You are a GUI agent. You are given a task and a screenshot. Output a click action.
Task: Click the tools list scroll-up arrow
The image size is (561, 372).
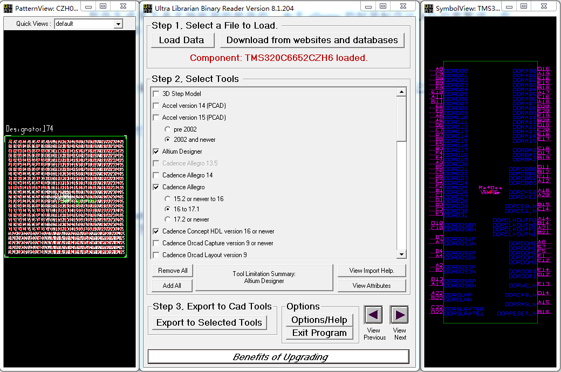(x=401, y=92)
